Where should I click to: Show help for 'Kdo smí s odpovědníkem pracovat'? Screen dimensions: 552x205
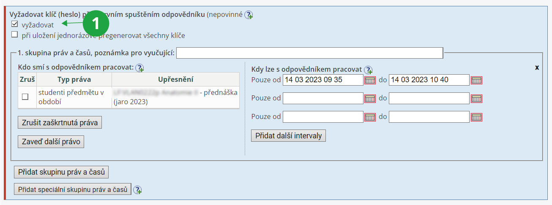(x=139, y=67)
